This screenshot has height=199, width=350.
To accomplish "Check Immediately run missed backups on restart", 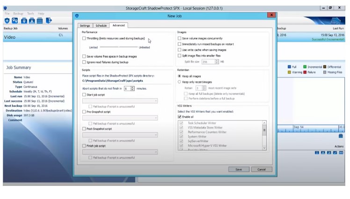I will (x=180, y=44).
